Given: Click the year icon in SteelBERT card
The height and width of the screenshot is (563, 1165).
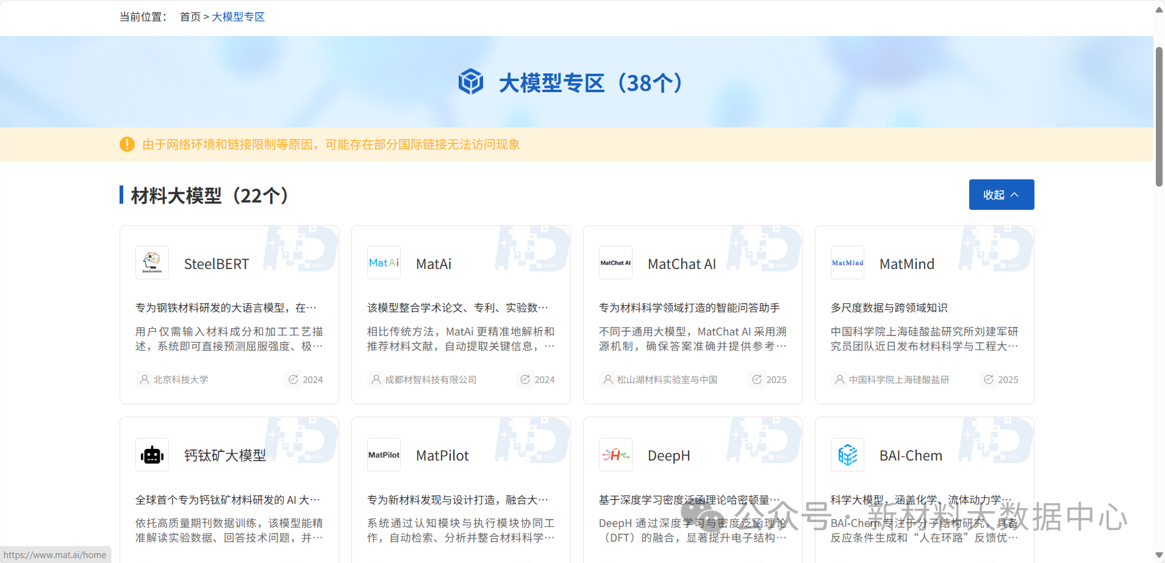Looking at the screenshot, I should tap(293, 379).
